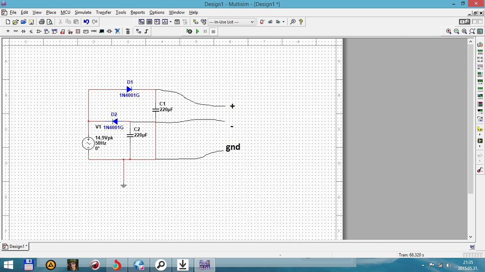The image size is (485, 272).
Task: Select diode D1 on the schematic
Action: (129, 89)
